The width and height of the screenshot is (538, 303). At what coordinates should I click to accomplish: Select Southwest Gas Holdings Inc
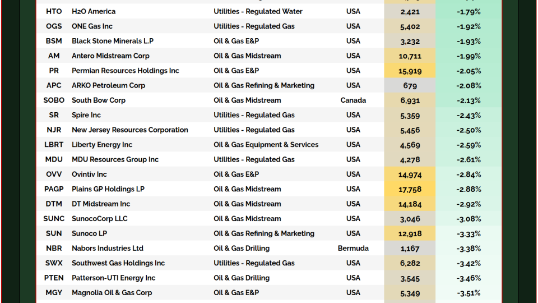[118, 263]
